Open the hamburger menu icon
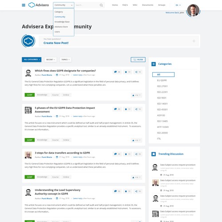Viewport: 222px width, 222px height. click(24, 5)
